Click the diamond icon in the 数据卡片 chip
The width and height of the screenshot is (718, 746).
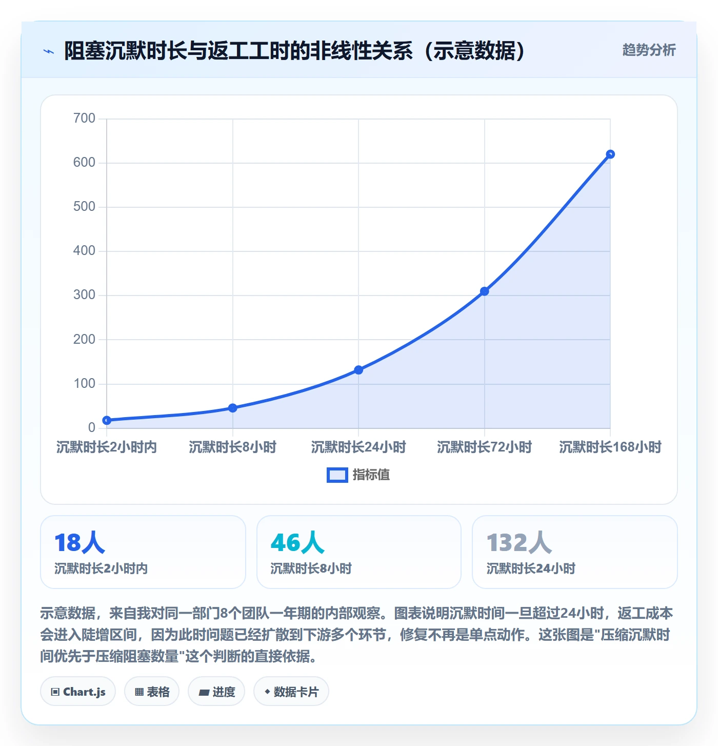coord(267,692)
